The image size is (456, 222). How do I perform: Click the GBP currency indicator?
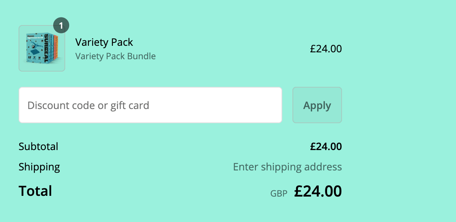(x=279, y=194)
